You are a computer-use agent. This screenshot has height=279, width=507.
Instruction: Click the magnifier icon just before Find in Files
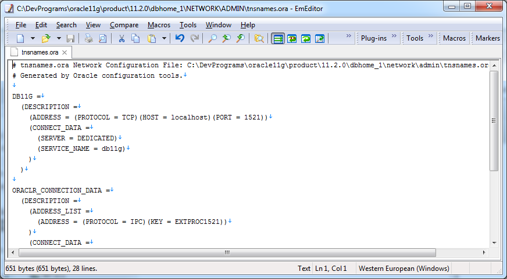click(240, 38)
